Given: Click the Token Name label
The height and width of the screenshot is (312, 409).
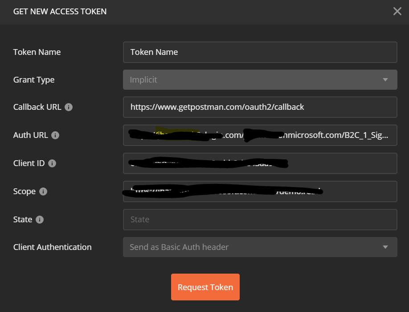Looking at the screenshot, I should (37, 52).
